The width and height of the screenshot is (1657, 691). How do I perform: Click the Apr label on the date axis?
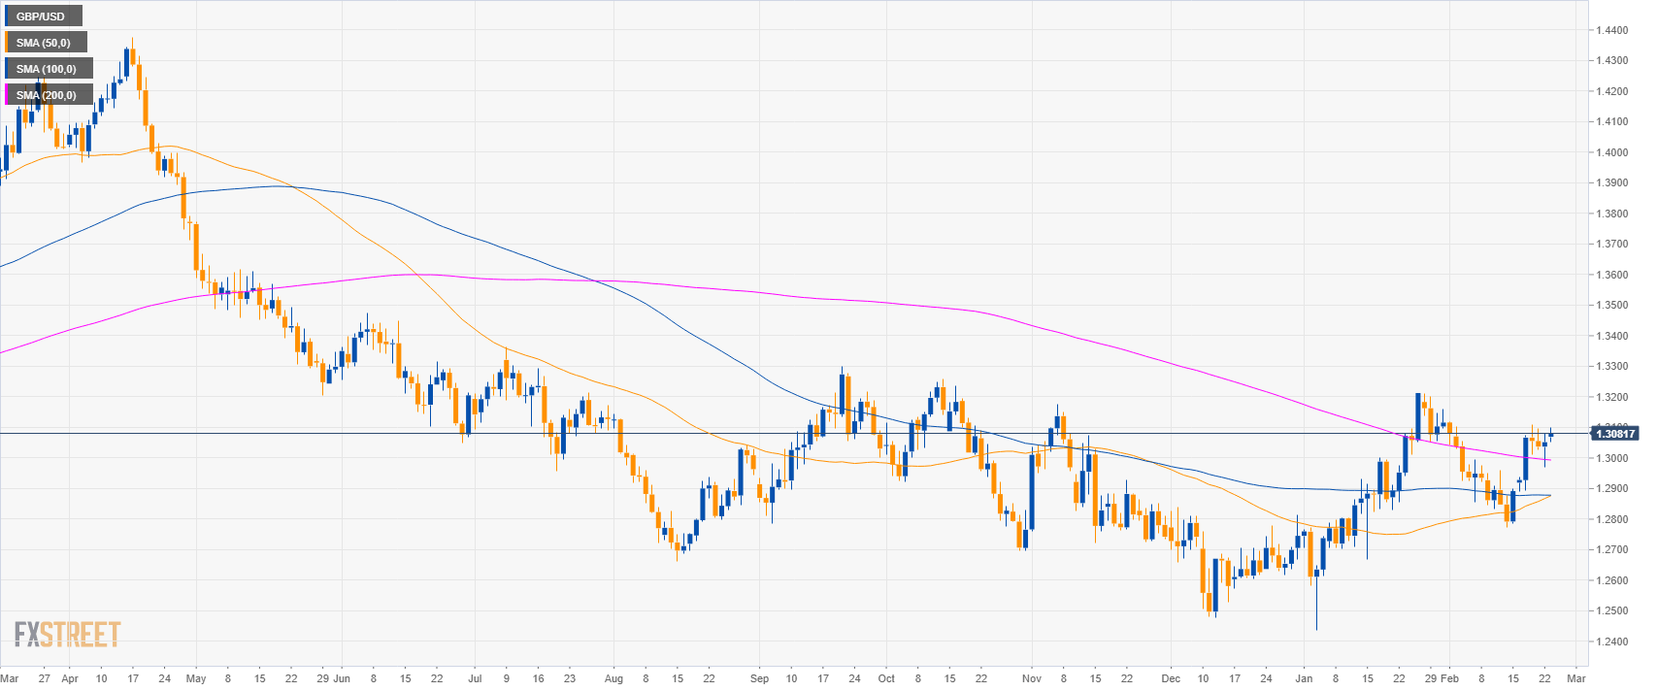click(70, 679)
